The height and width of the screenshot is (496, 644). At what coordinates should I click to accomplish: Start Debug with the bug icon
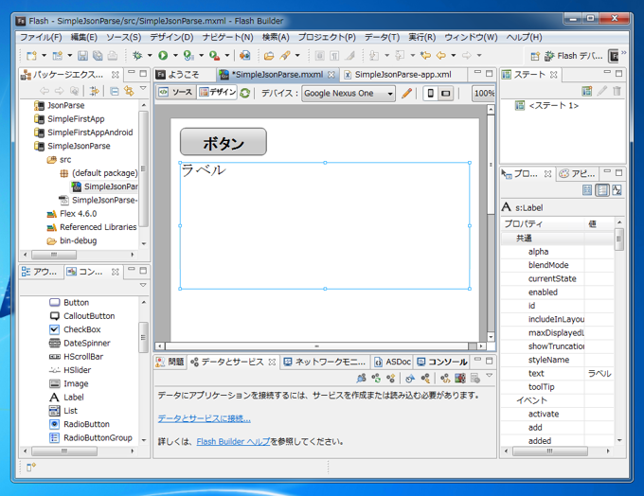[x=137, y=56]
